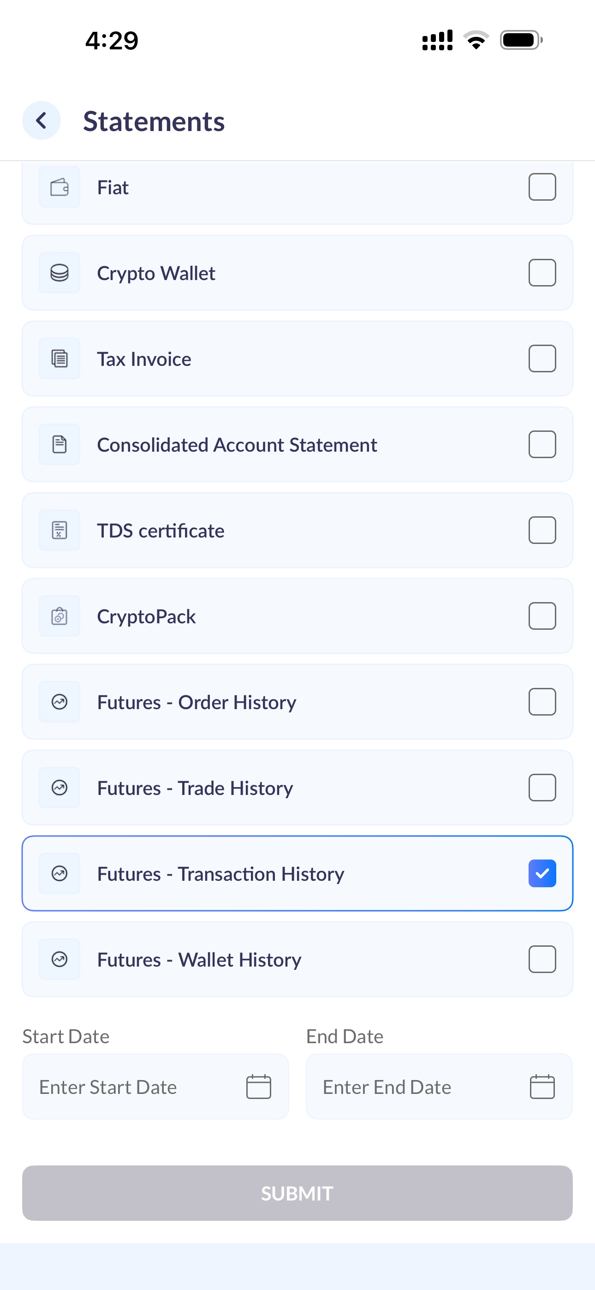Tap the Consolidated Account Statement file icon
Image resolution: width=595 pixels, height=1290 pixels.
point(59,445)
